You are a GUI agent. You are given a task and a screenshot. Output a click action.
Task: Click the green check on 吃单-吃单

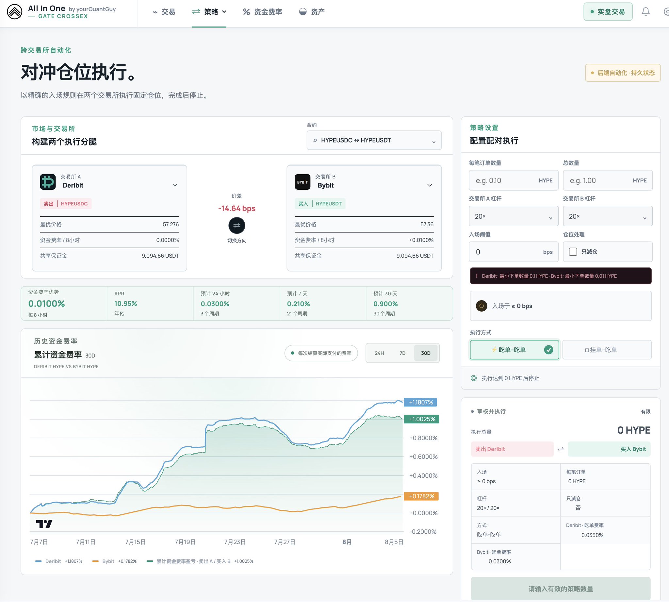tap(548, 350)
